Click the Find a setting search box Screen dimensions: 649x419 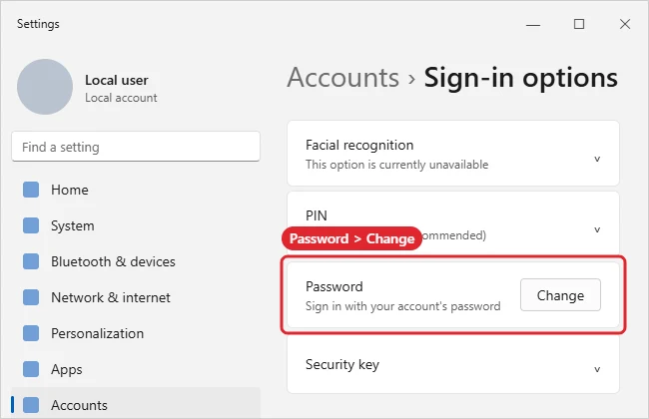pyautogui.click(x=136, y=147)
